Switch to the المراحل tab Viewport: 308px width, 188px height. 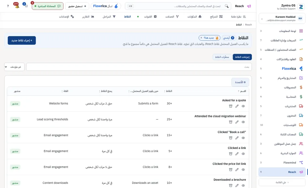(x=109, y=17)
